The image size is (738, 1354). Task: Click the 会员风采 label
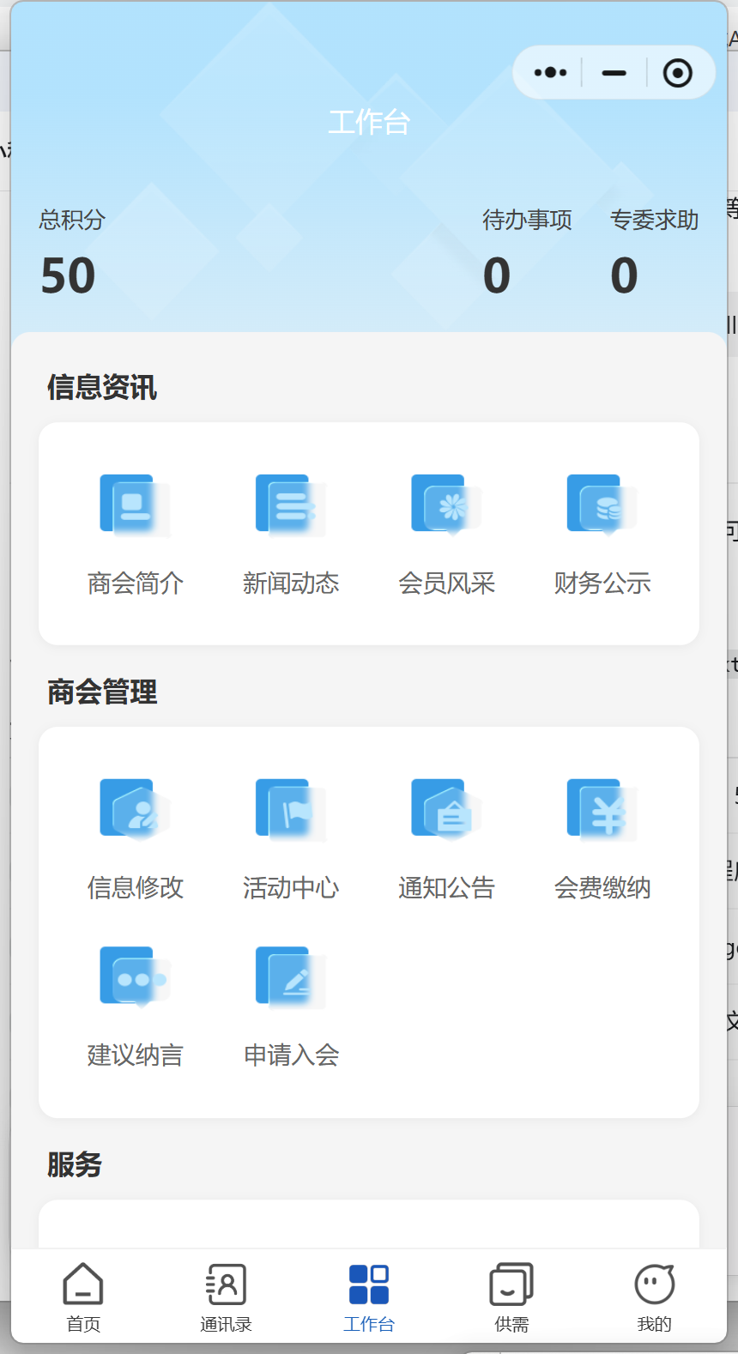(446, 583)
